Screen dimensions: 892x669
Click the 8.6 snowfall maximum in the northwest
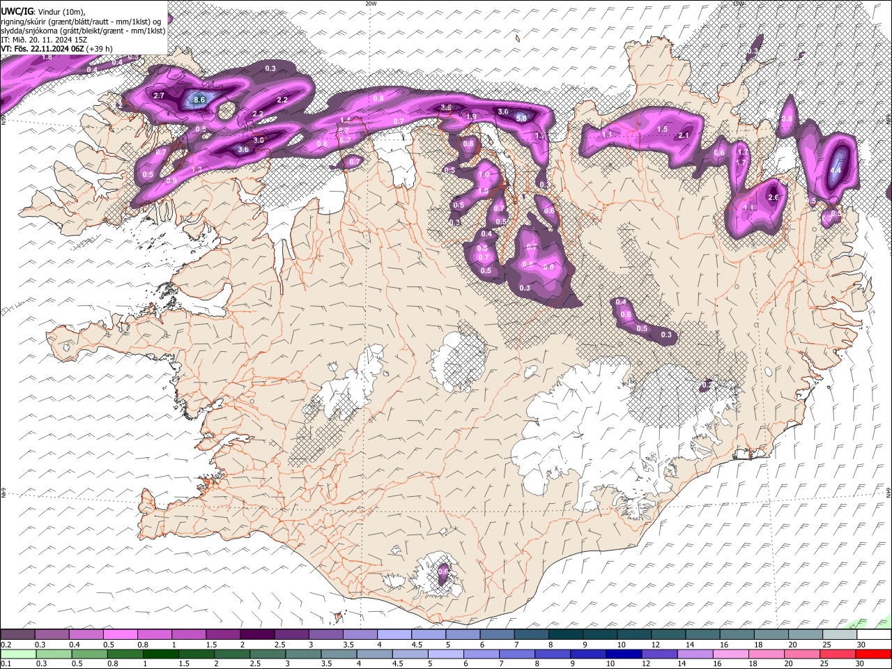(199, 100)
